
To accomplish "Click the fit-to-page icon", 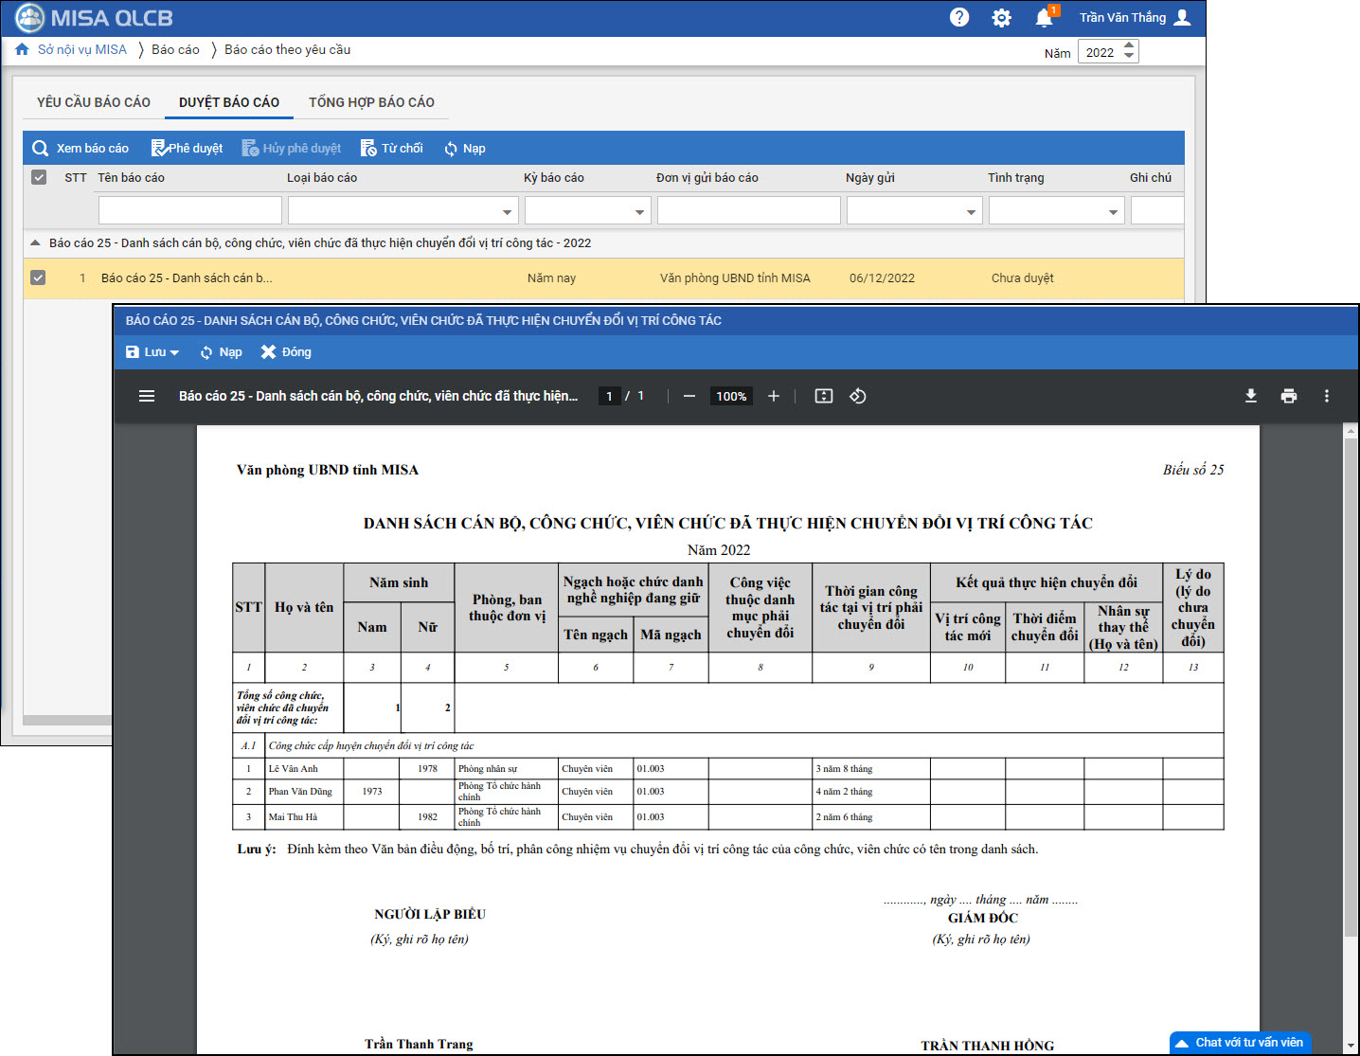I will click(824, 396).
